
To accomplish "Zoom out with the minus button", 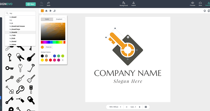I will pos(127,107).
